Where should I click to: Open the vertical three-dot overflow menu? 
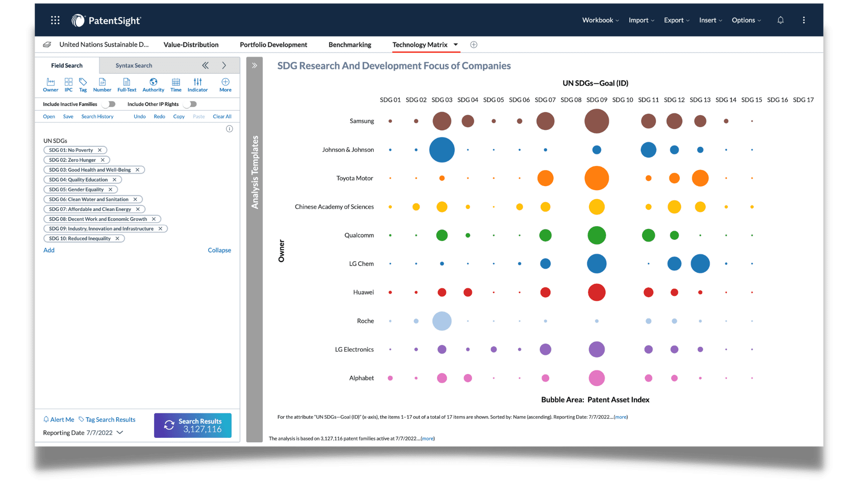point(803,20)
